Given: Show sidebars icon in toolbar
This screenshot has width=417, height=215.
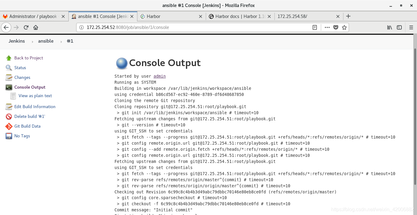Looking at the screenshot, I should [x=399, y=27].
